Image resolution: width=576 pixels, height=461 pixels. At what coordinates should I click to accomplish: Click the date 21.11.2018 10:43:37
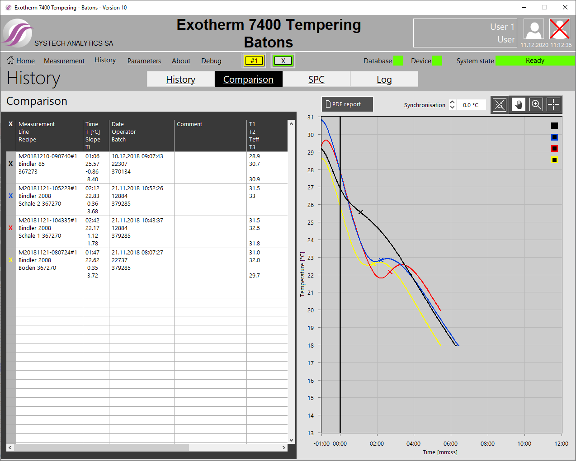click(137, 221)
